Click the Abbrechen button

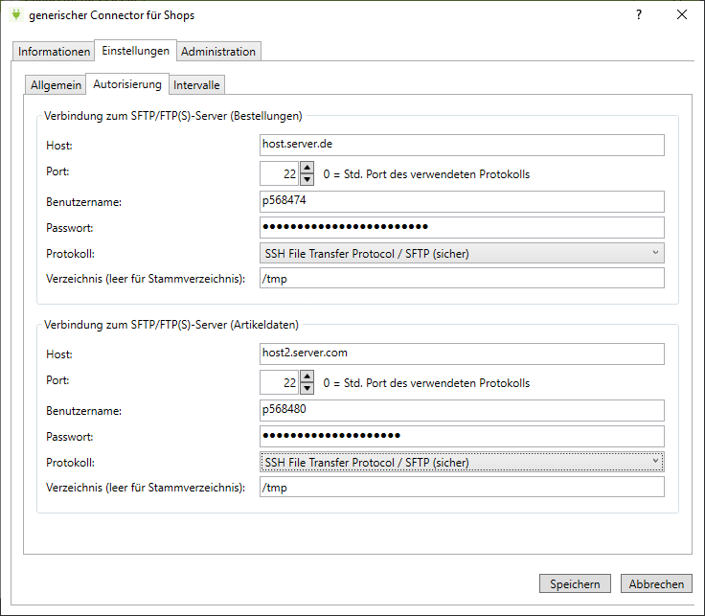click(656, 583)
